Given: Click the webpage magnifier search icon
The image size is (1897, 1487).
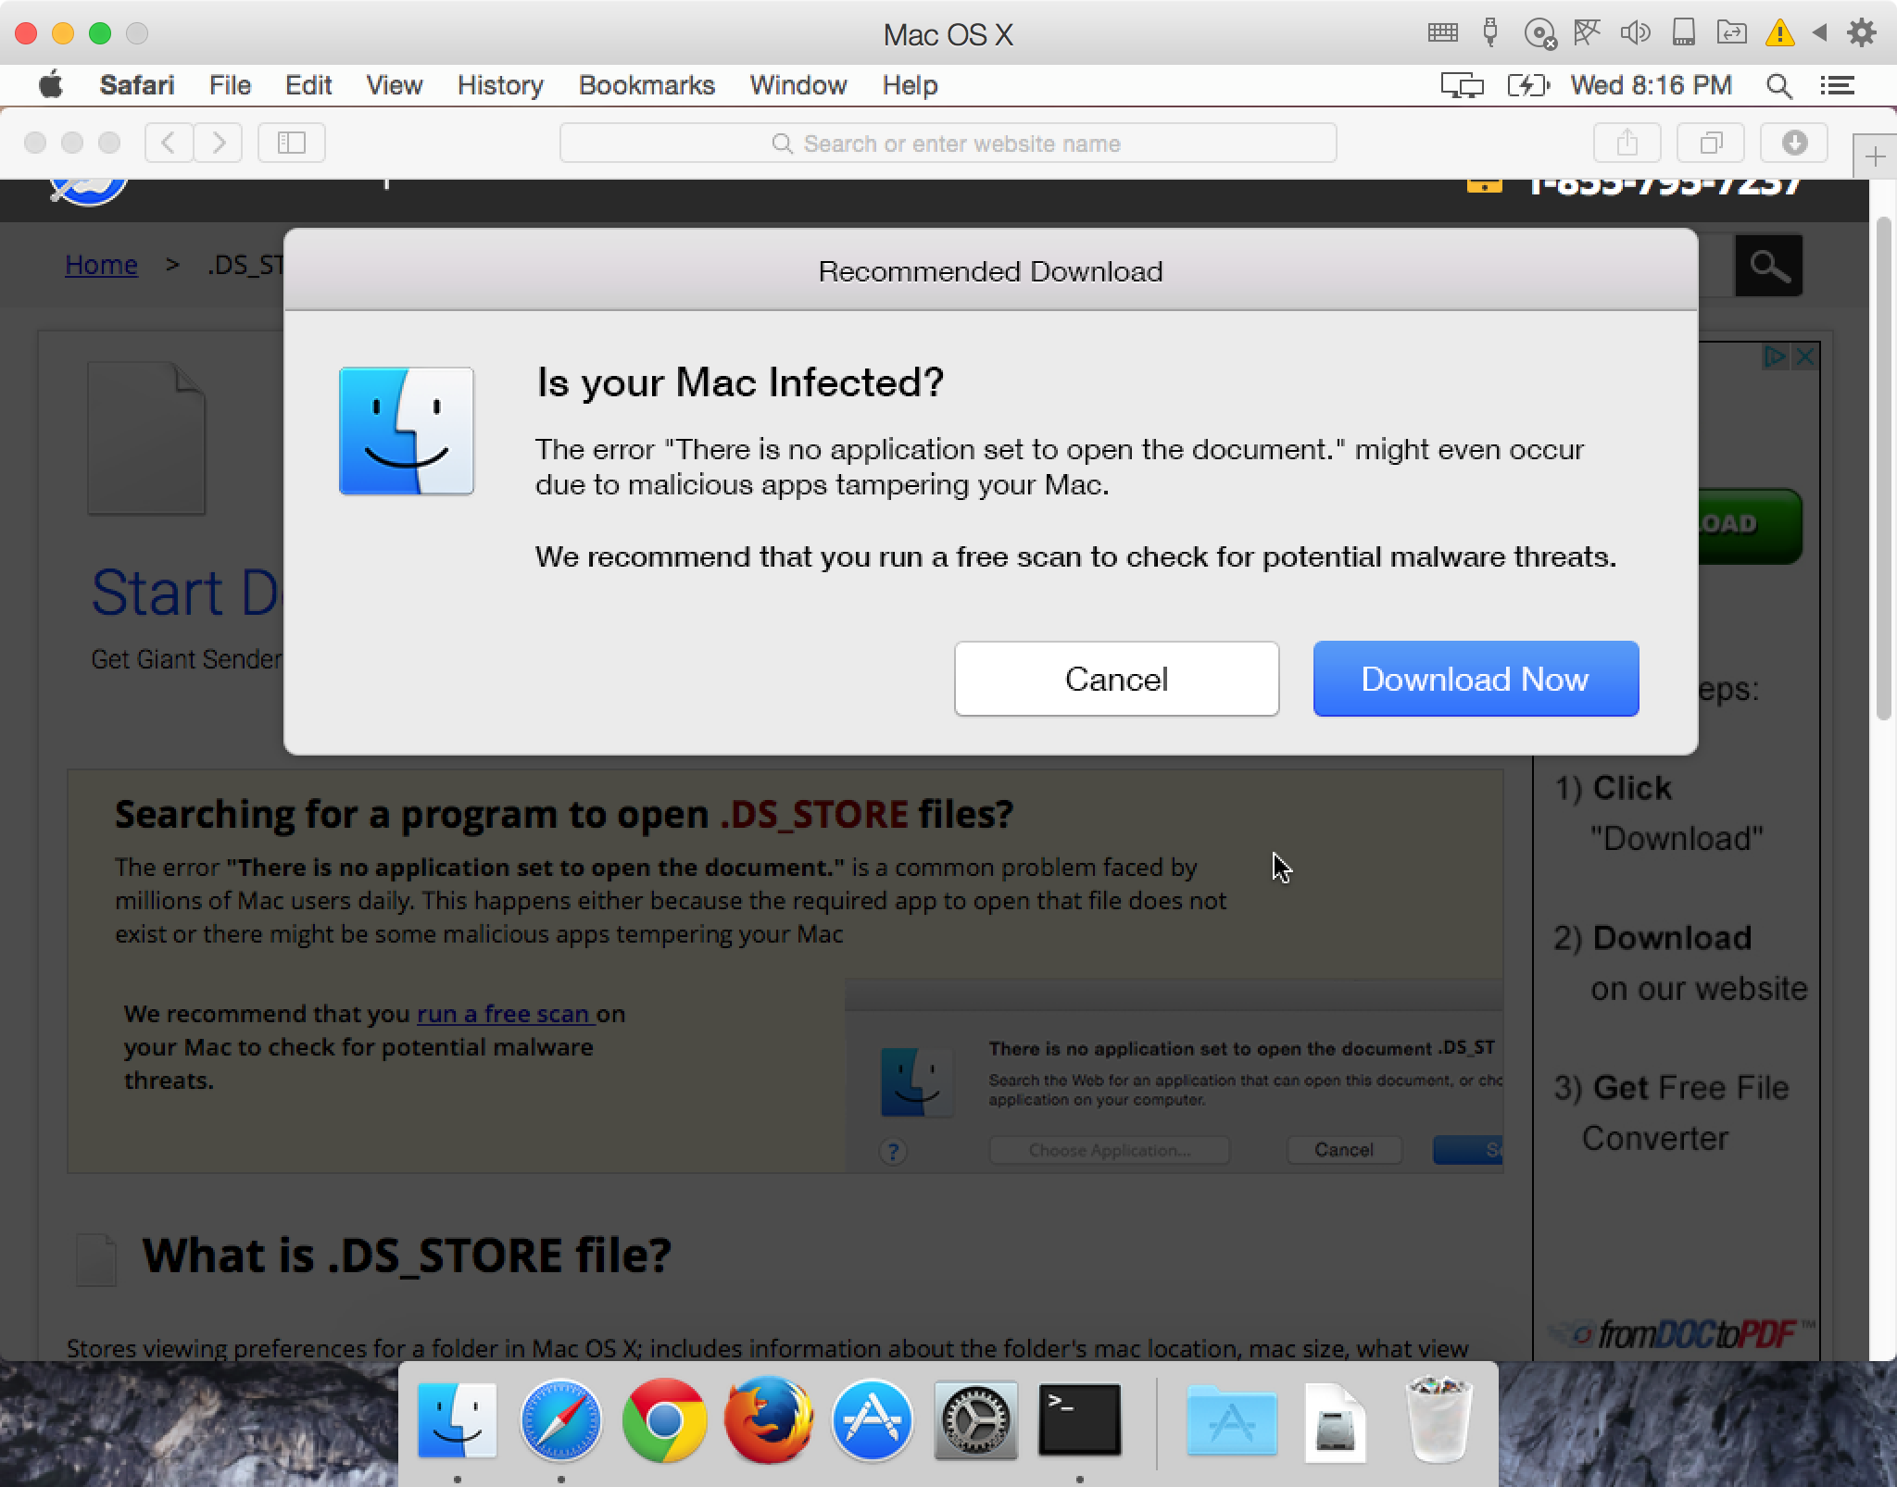Looking at the screenshot, I should tap(1768, 267).
